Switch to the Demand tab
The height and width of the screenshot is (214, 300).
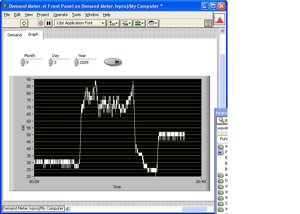(15, 35)
